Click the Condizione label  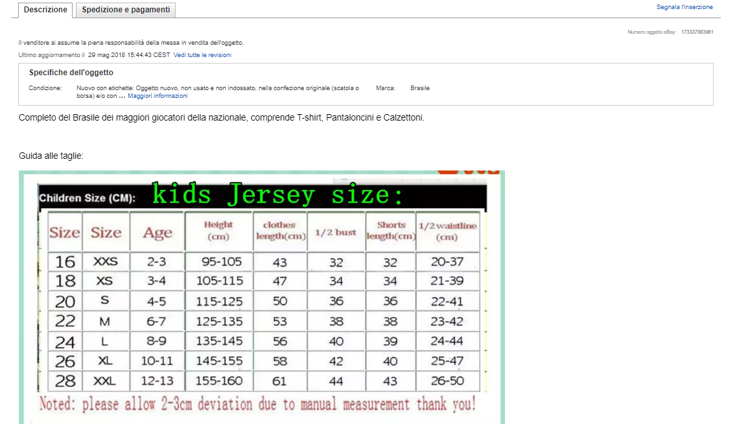tap(45, 88)
